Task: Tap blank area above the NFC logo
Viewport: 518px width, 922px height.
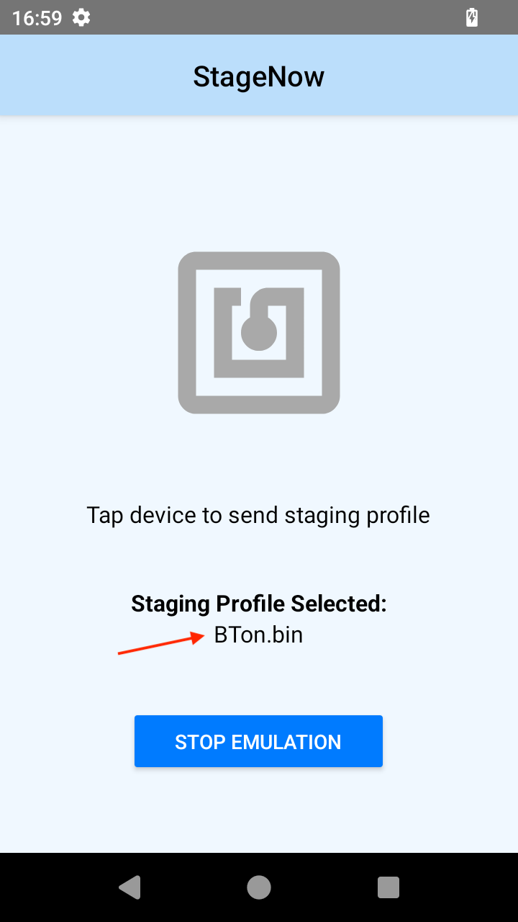Action: click(x=259, y=184)
